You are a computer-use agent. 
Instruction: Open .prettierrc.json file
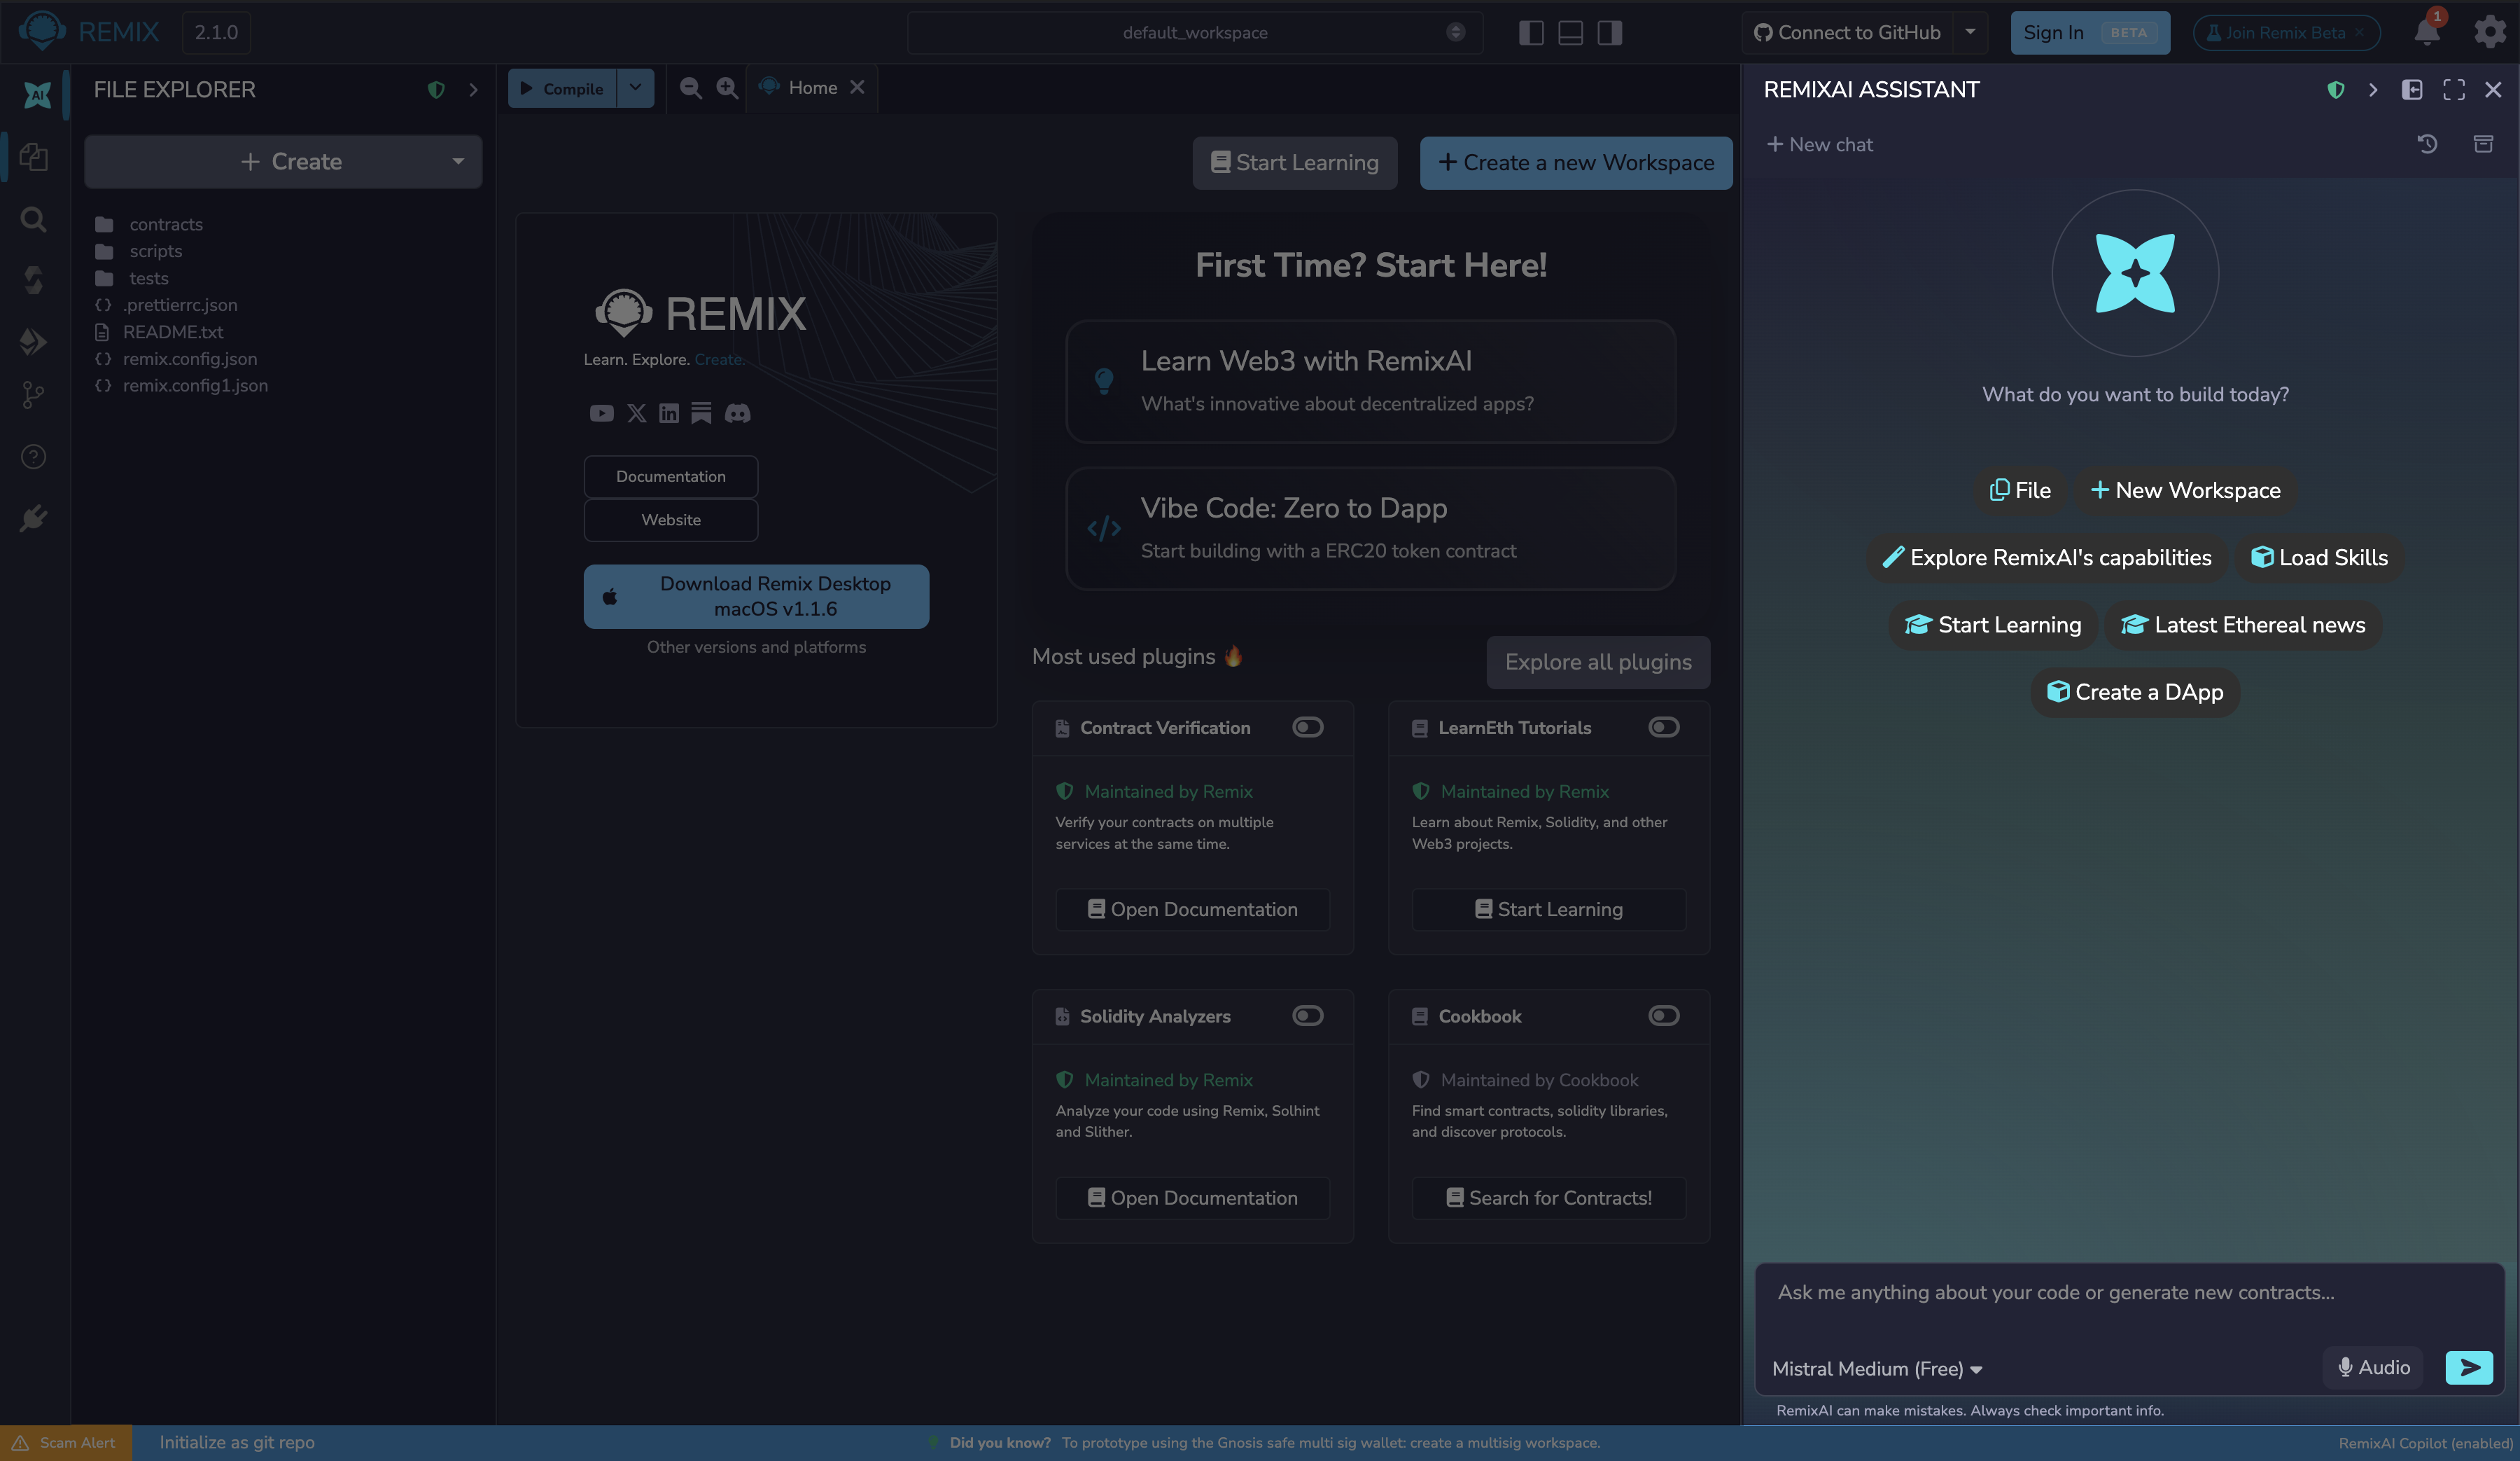(x=180, y=305)
